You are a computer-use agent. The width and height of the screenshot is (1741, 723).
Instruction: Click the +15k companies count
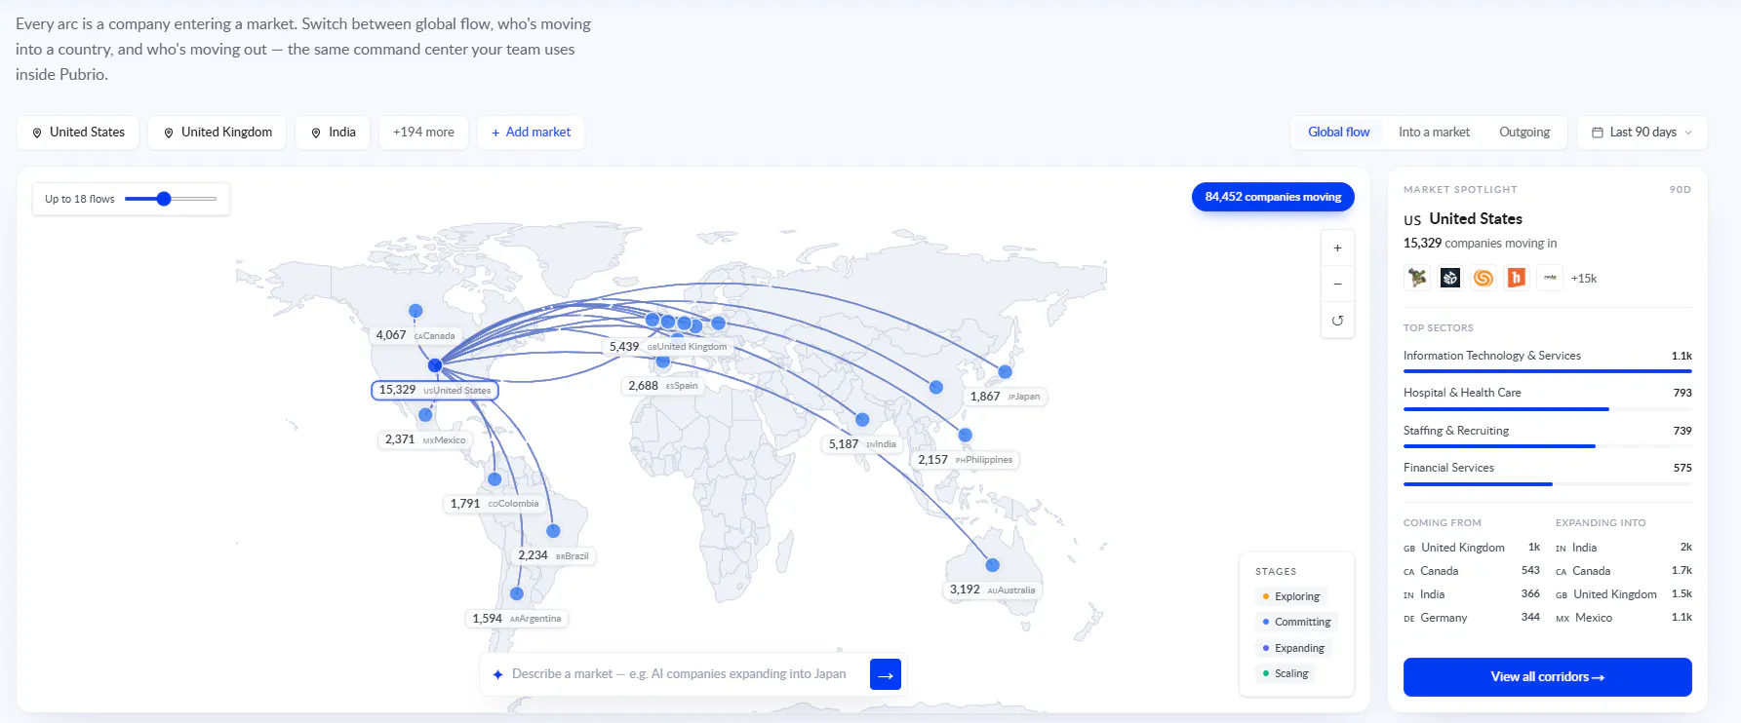point(1584,279)
